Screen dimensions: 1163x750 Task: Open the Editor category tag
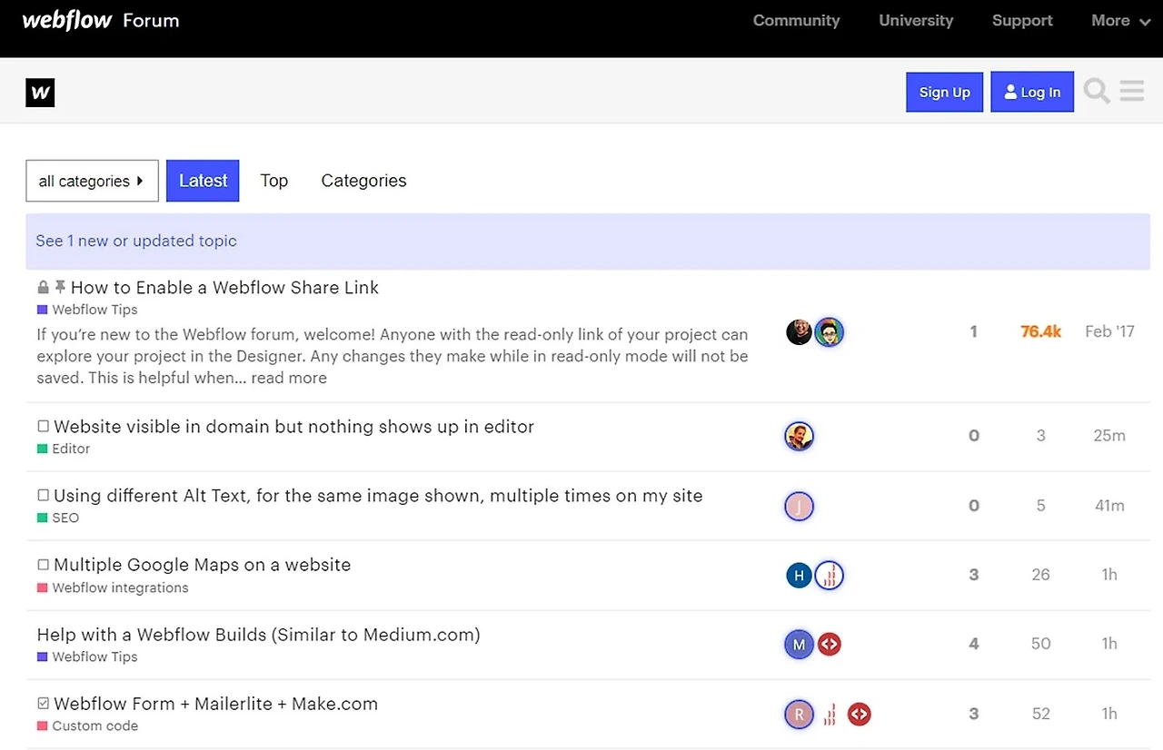(x=64, y=449)
